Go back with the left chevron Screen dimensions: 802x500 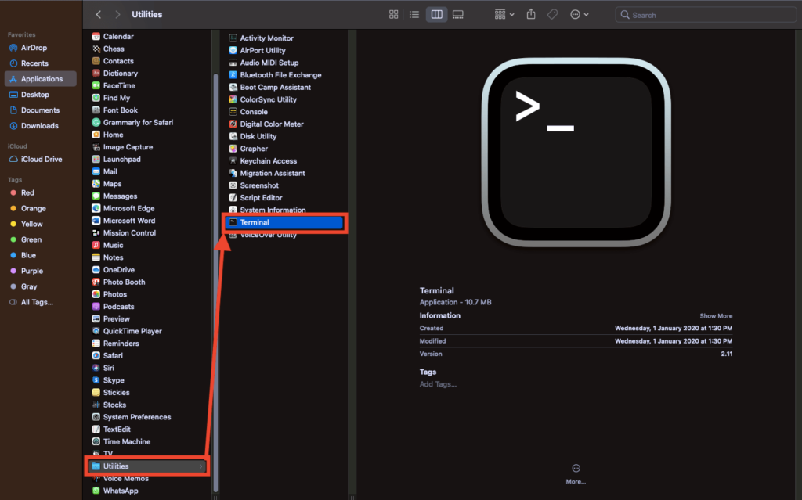(99, 15)
